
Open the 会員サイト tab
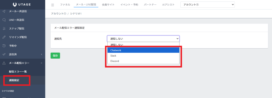pyautogui.click(x=108, y=5)
